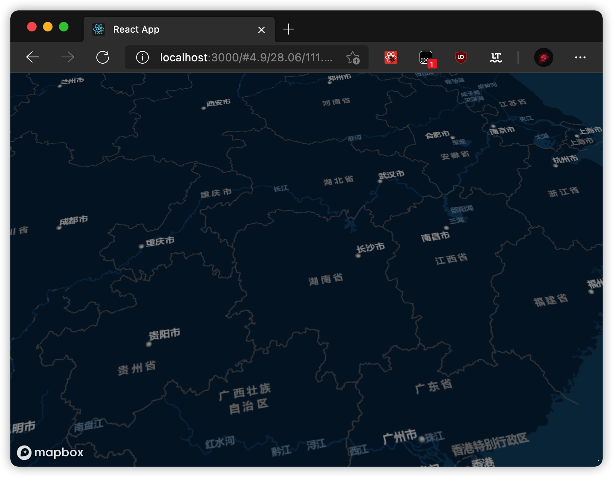
Task: Click the 太湖 lake label
Action: pyautogui.click(x=542, y=137)
